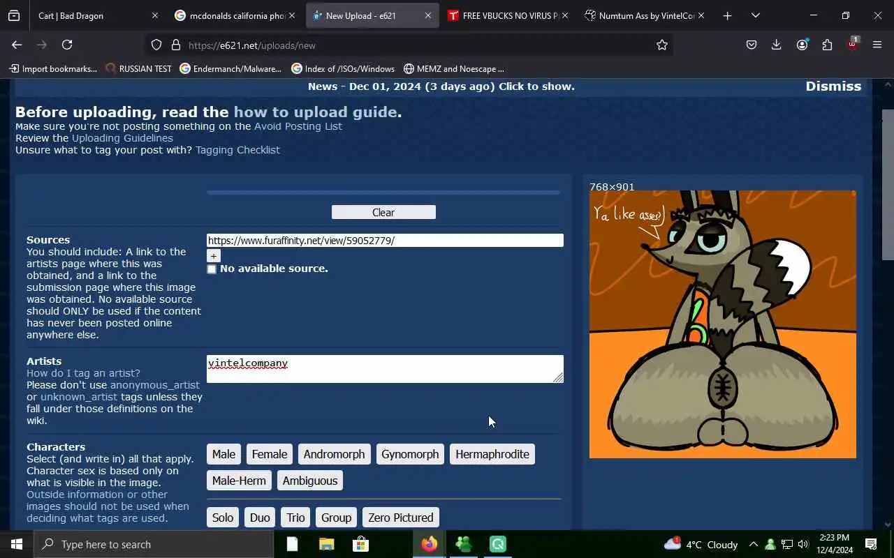
Task: Click the taskbar search box
Action: point(154,544)
